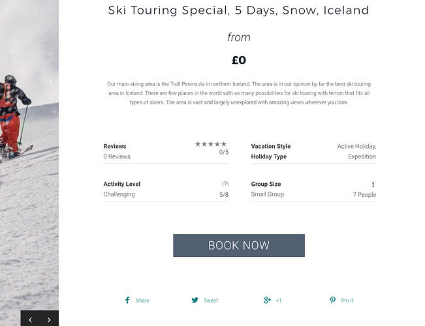The height and width of the screenshot is (326, 425).
Task: Click the activity level gauge icon
Action: (x=225, y=184)
